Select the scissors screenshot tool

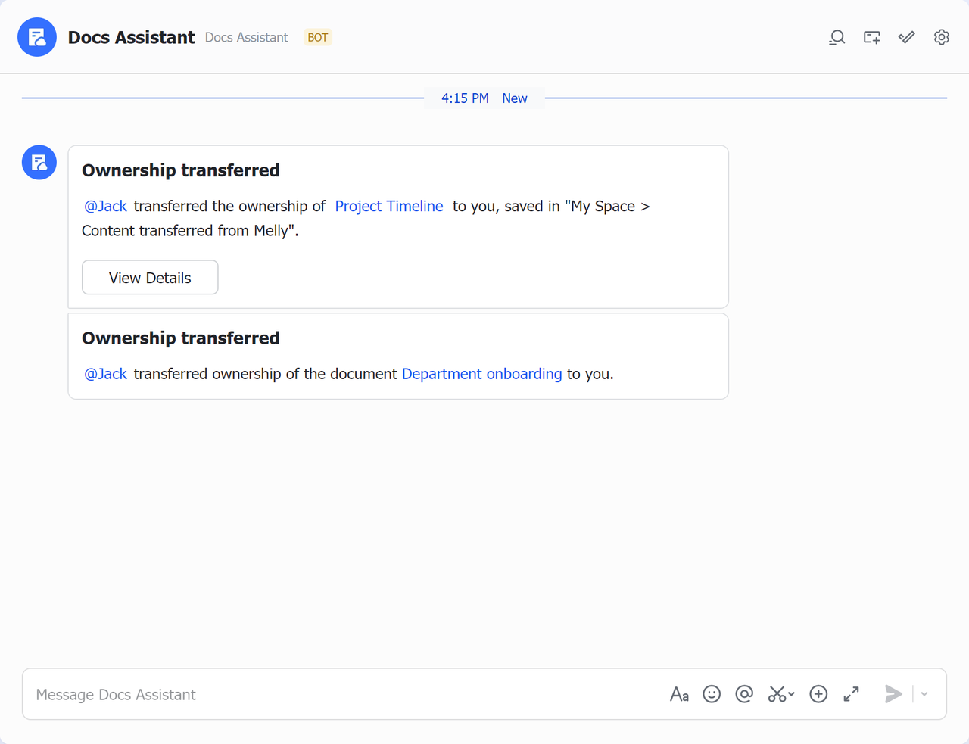(777, 694)
